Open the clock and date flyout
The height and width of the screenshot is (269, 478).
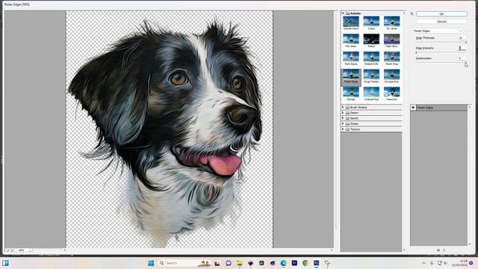[x=460, y=263]
